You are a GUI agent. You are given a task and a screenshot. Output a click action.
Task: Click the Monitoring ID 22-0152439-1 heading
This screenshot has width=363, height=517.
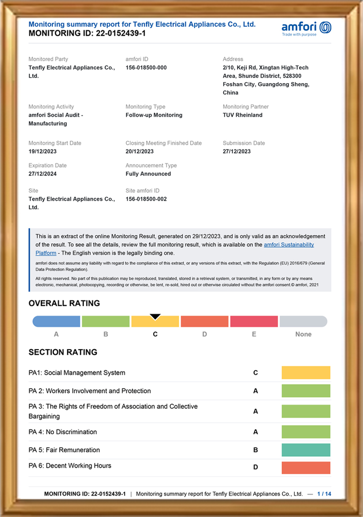[x=87, y=33]
